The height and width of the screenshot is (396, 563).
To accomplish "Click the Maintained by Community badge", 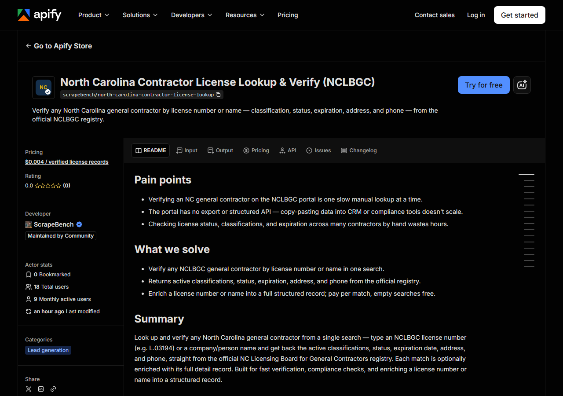I will point(61,236).
